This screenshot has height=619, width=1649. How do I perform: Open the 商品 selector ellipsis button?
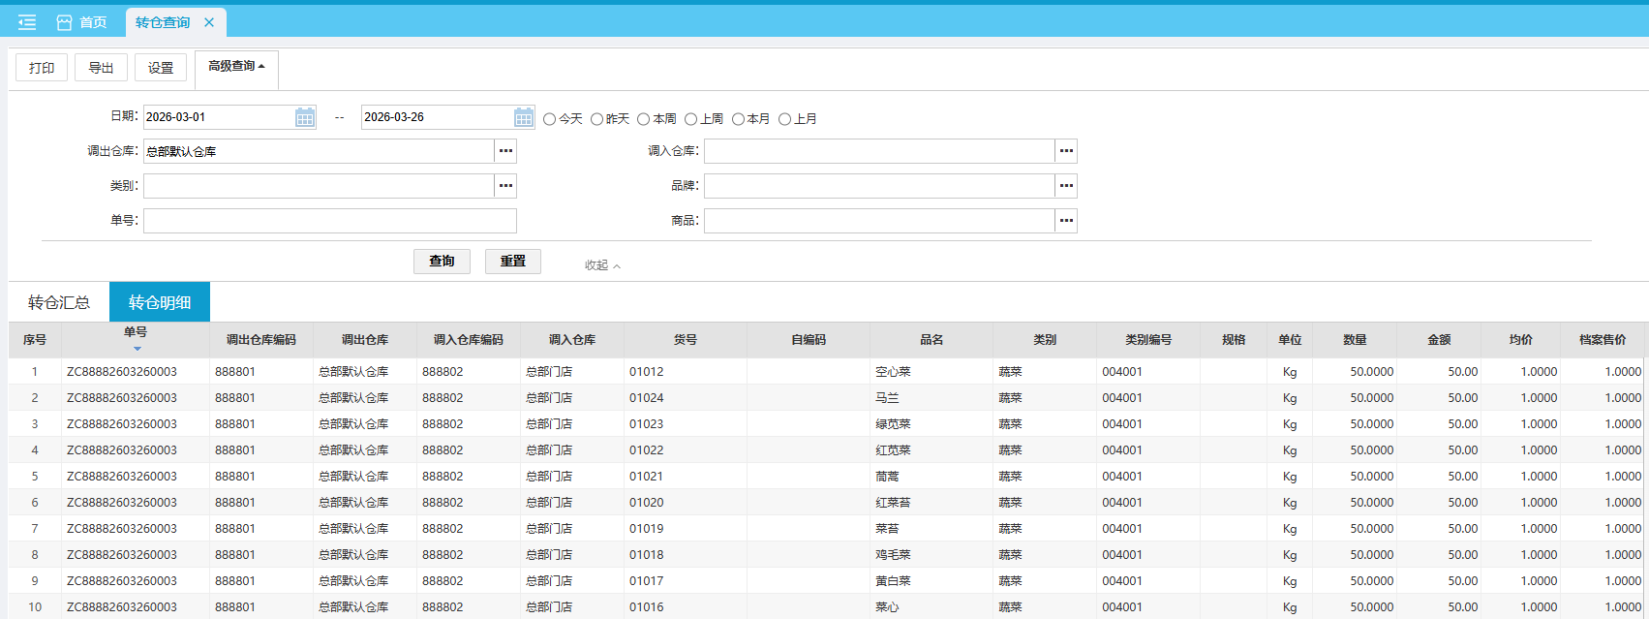(1066, 221)
